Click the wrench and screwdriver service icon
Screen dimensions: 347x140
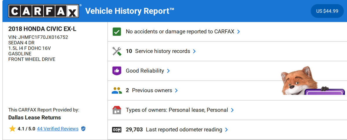(x=117, y=51)
